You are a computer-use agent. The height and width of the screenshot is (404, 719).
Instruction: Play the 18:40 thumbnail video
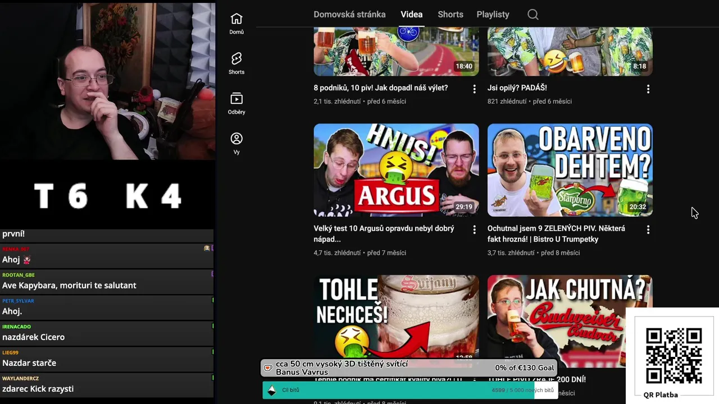click(396, 52)
